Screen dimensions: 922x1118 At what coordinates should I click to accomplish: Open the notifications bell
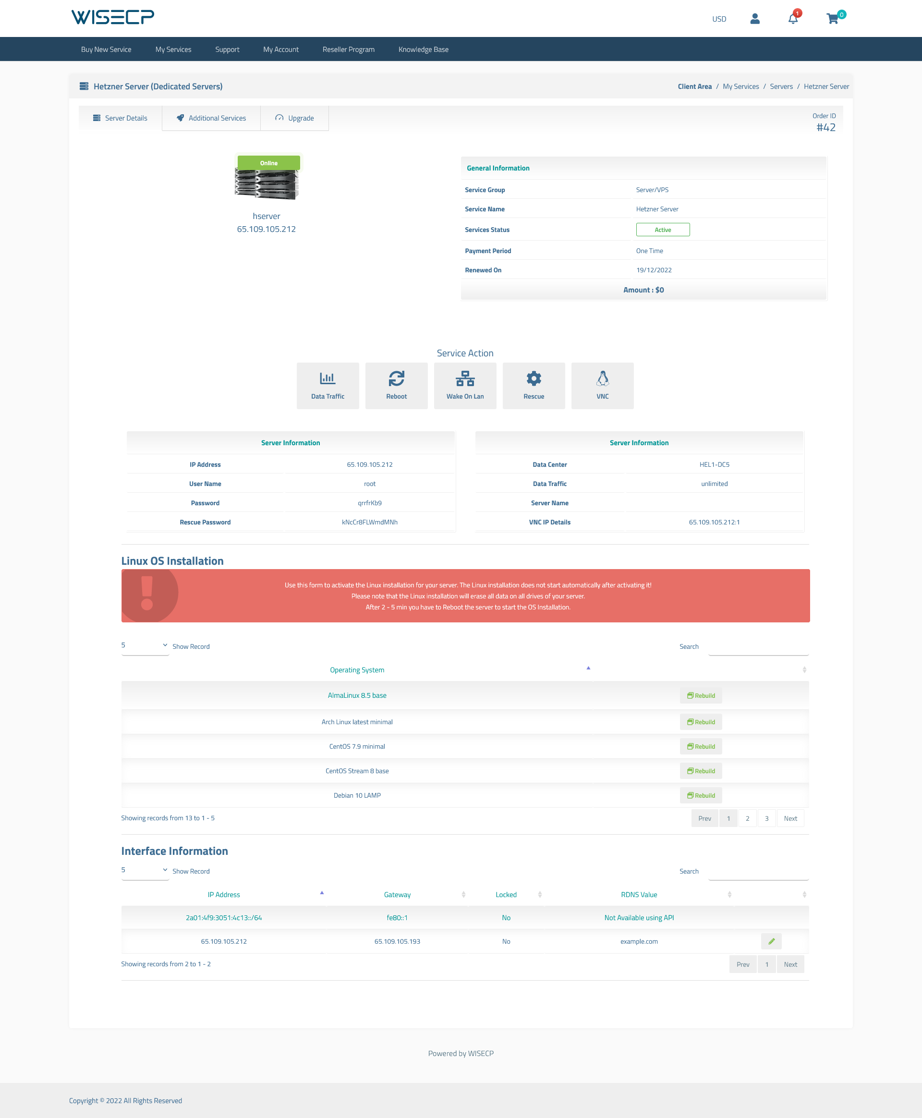[793, 19]
